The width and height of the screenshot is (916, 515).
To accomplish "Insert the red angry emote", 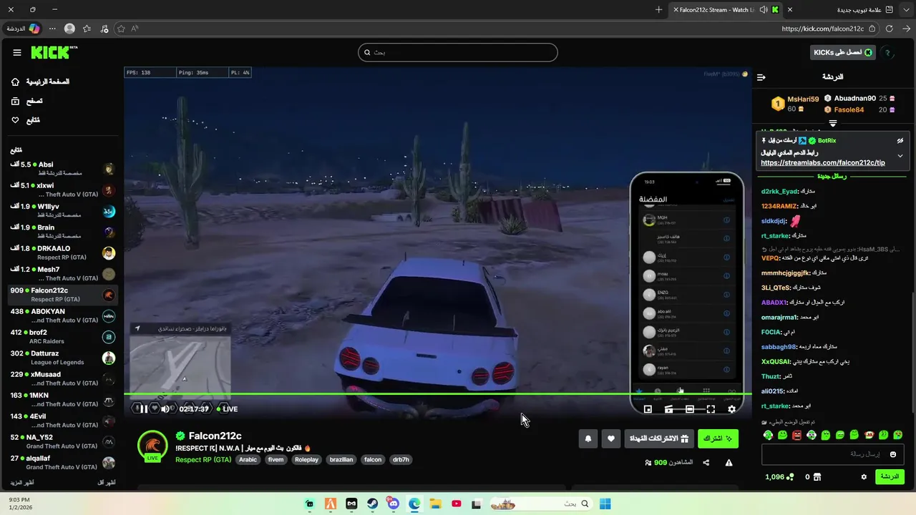I will [x=796, y=435].
